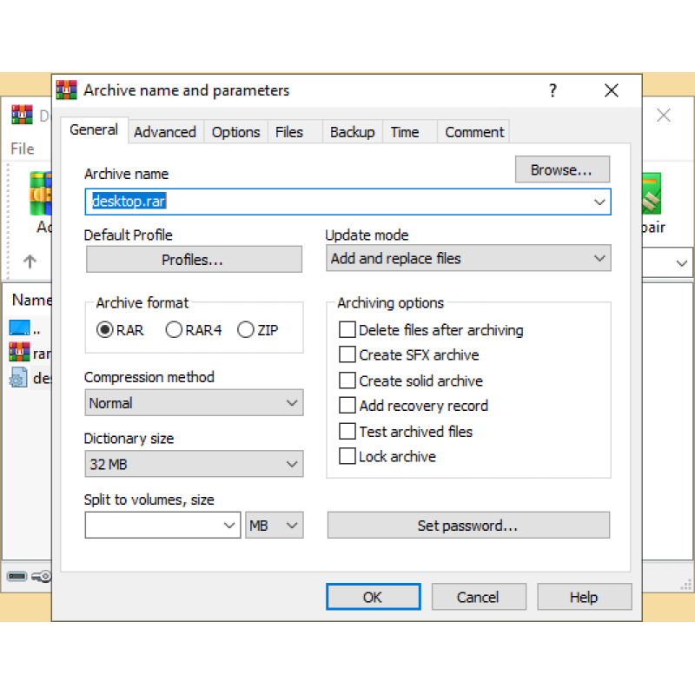
Task: Expand the Dictionary size dropdown
Action: coord(194,464)
